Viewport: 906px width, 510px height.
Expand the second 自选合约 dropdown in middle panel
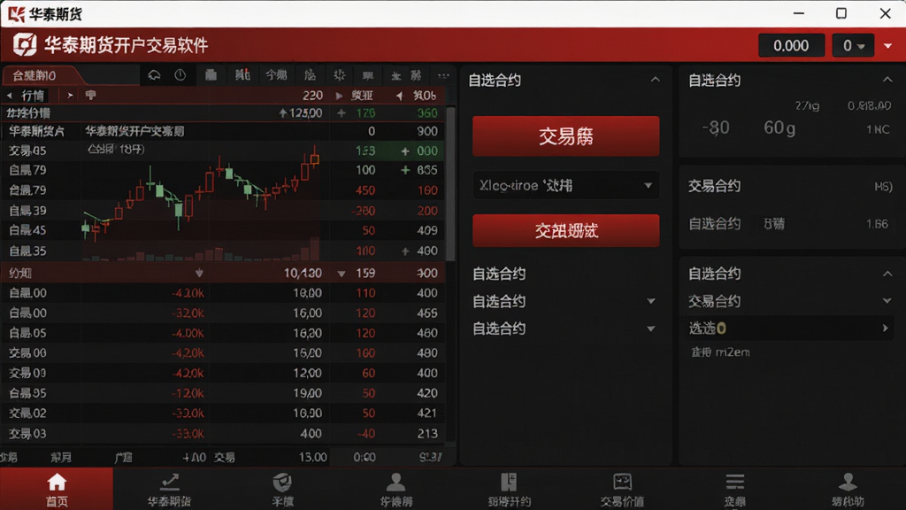[x=650, y=329]
